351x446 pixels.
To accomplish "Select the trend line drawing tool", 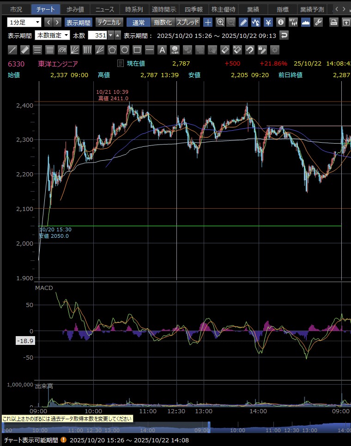I will [x=13, y=50].
